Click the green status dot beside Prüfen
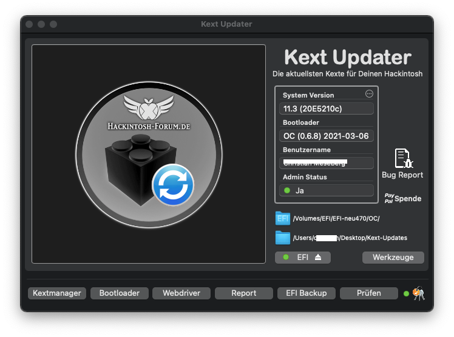 pyautogui.click(x=406, y=293)
